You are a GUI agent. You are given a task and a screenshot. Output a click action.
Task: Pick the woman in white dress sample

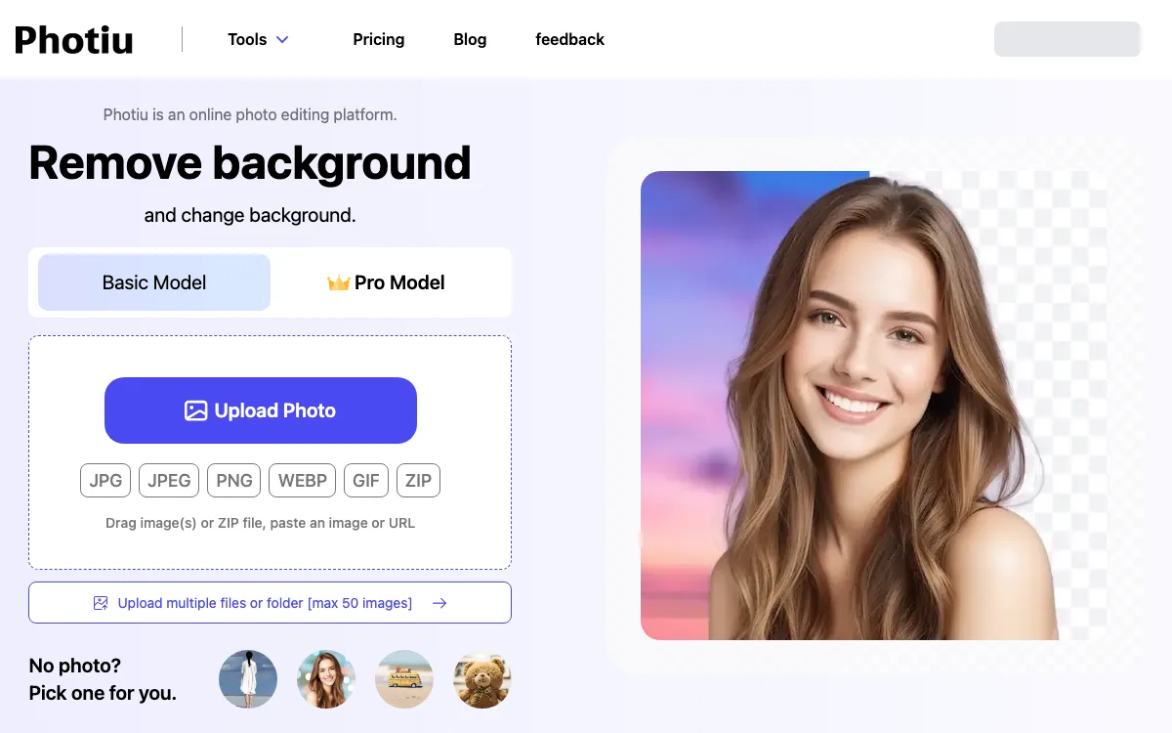248,679
